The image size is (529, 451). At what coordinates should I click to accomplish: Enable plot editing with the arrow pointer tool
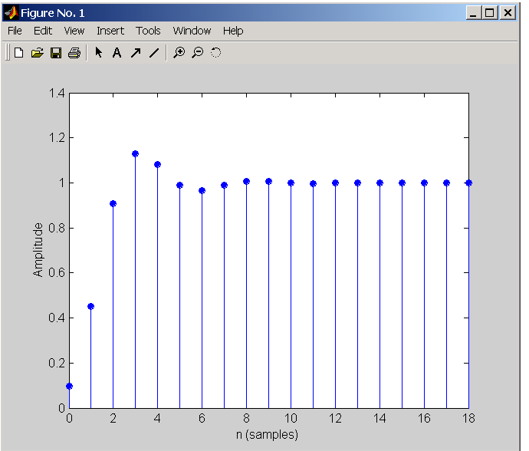click(98, 53)
